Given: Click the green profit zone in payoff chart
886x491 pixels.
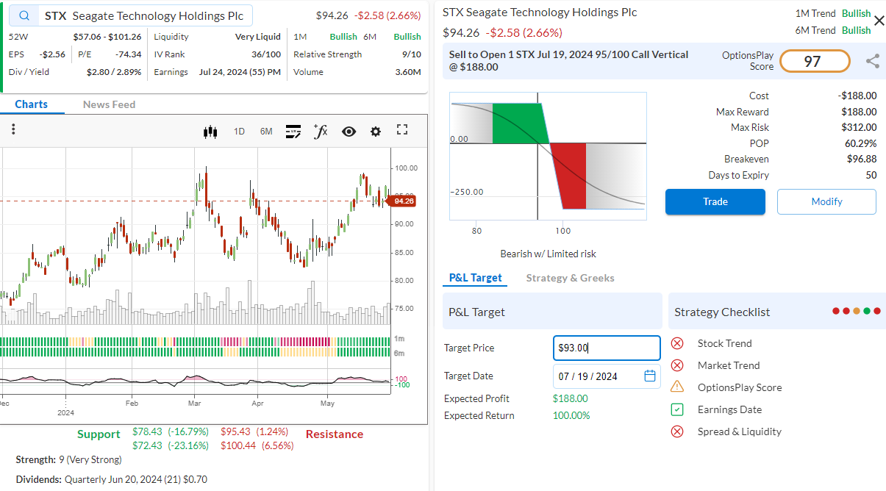Looking at the screenshot, I should tap(518, 123).
